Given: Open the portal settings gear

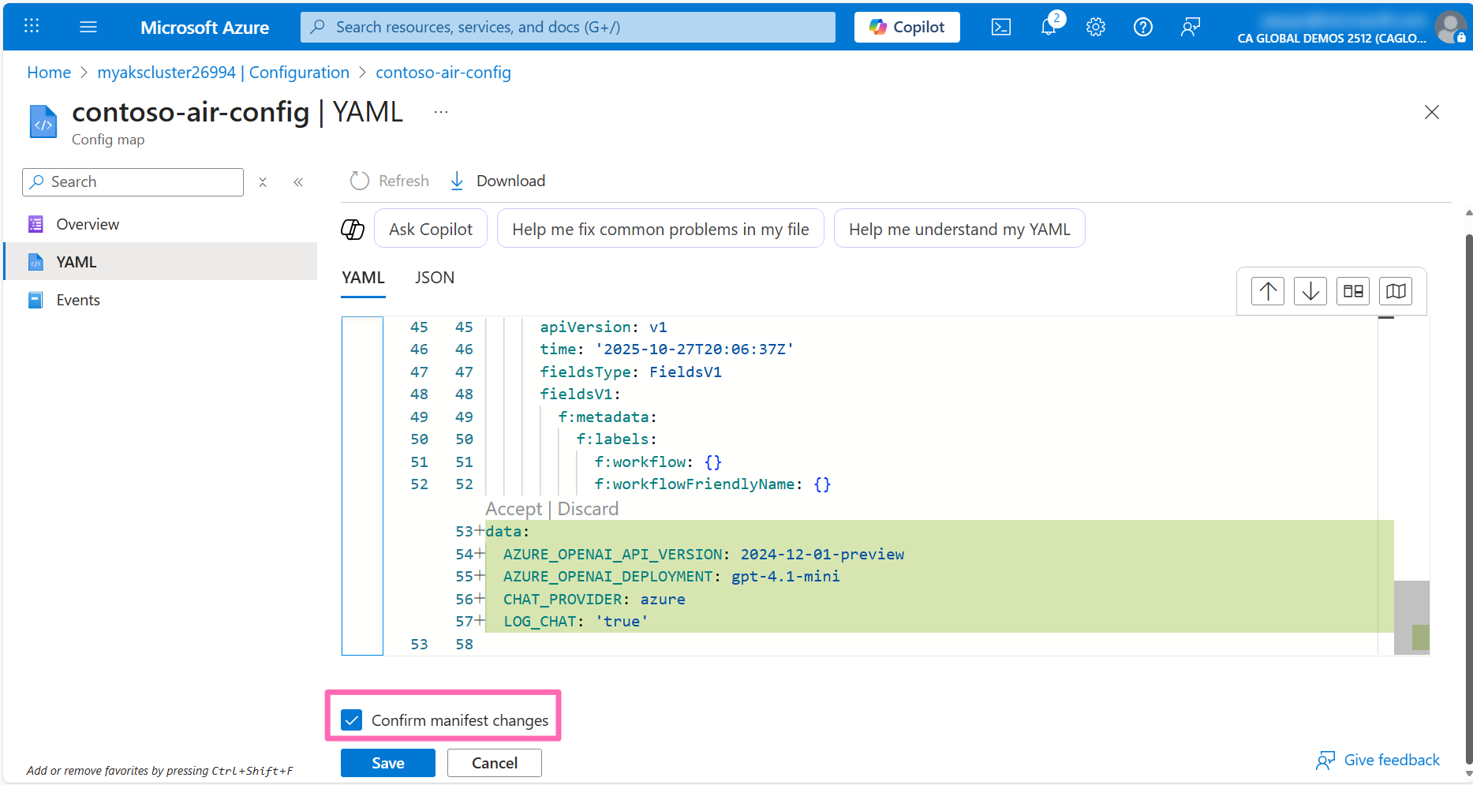Looking at the screenshot, I should coord(1095,27).
